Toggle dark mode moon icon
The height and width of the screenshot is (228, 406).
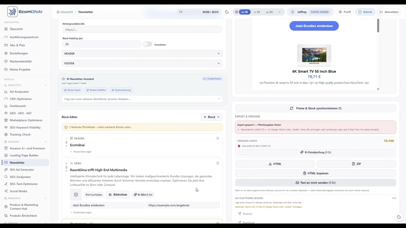click(x=227, y=12)
